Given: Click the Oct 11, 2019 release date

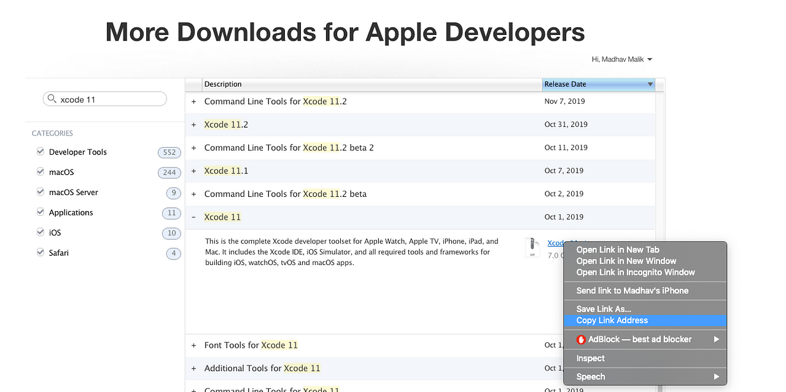Looking at the screenshot, I should [x=566, y=147].
